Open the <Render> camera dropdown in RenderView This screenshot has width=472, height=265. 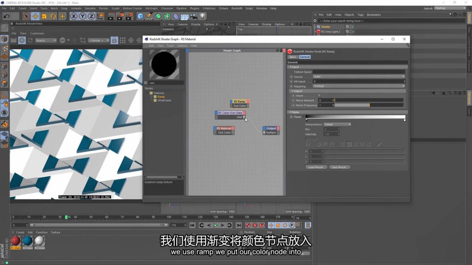click(99, 40)
